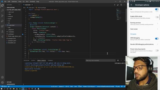The height and width of the screenshot is (90, 160).
Task: Open the File menu
Action: [5, 1]
